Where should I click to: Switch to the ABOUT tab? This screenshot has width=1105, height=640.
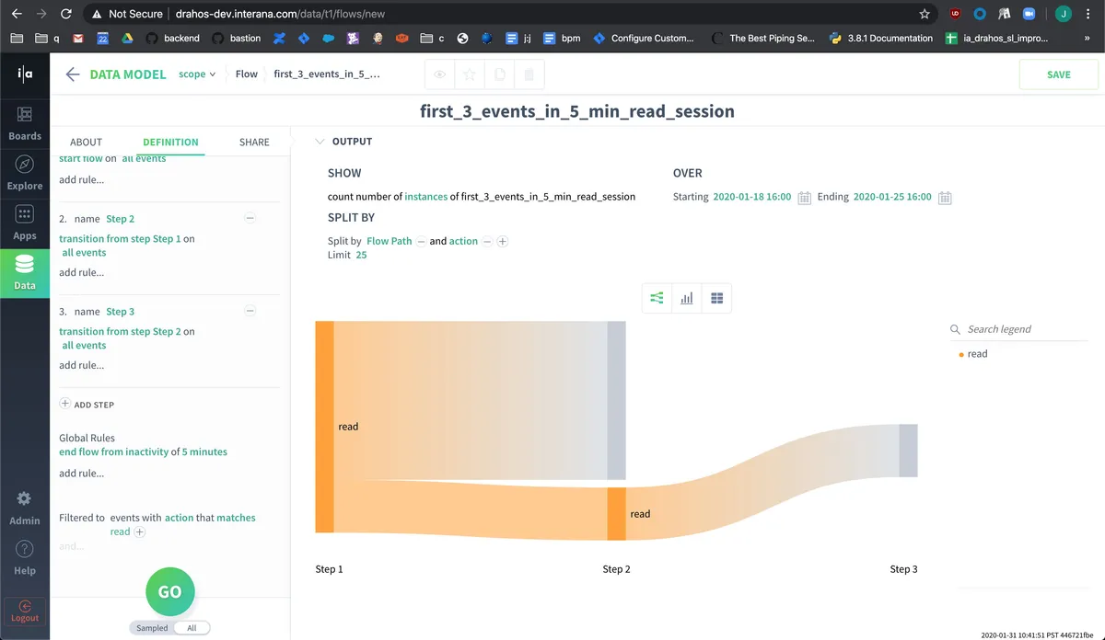click(x=87, y=143)
